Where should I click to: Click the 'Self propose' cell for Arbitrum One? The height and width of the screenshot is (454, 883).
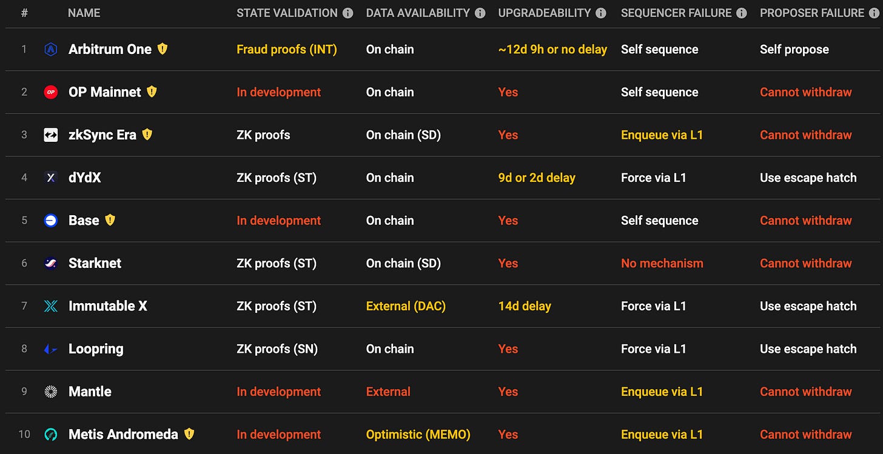pyautogui.click(x=794, y=50)
